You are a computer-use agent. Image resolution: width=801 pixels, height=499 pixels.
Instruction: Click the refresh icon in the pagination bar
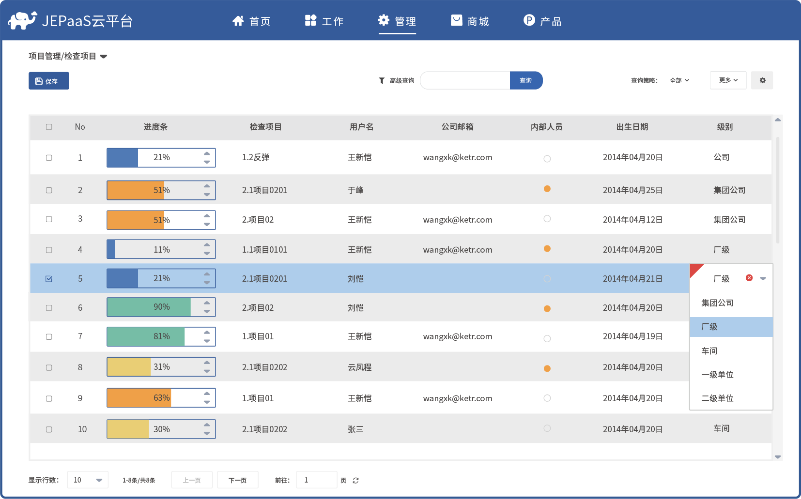(356, 481)
